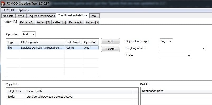Go to the Pattern[5] tab
The image size is (212, 105).
[x=92, y=22]
